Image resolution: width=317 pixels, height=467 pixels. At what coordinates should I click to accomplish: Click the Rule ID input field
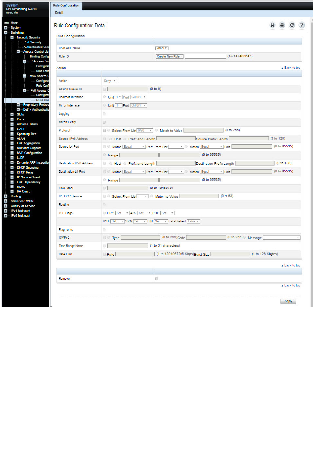(x=205, y=56)
